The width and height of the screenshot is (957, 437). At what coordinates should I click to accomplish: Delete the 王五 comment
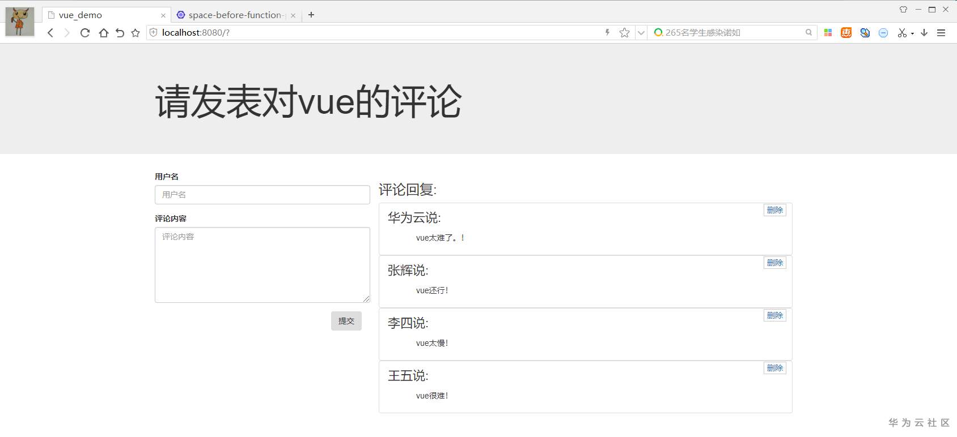point(775,368)
